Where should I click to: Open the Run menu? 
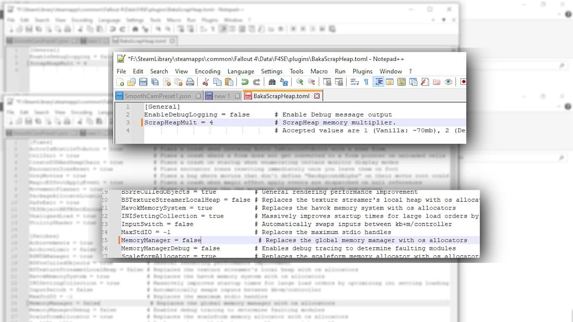[340, 71]
